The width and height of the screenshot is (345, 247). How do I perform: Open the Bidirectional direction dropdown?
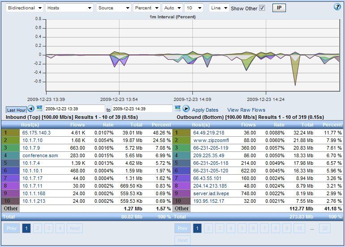coord(25,8)
